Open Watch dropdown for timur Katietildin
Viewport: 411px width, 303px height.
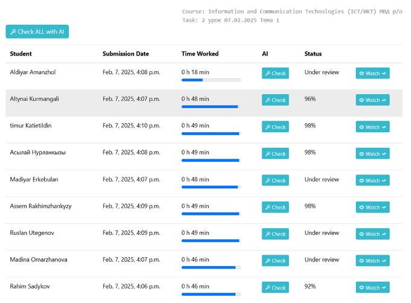coord(372,127)
